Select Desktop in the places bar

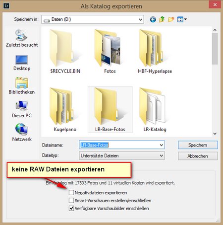tap(22, 63)
